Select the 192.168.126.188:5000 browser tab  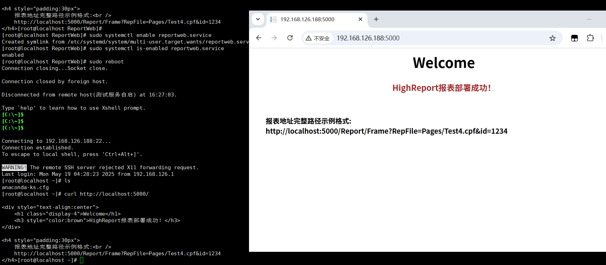(x=317, y=19)
